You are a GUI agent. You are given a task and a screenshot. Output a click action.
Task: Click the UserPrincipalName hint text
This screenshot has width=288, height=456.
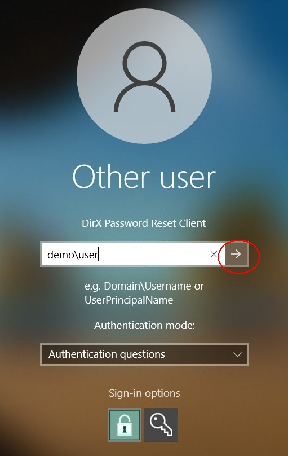coord(129,300)
